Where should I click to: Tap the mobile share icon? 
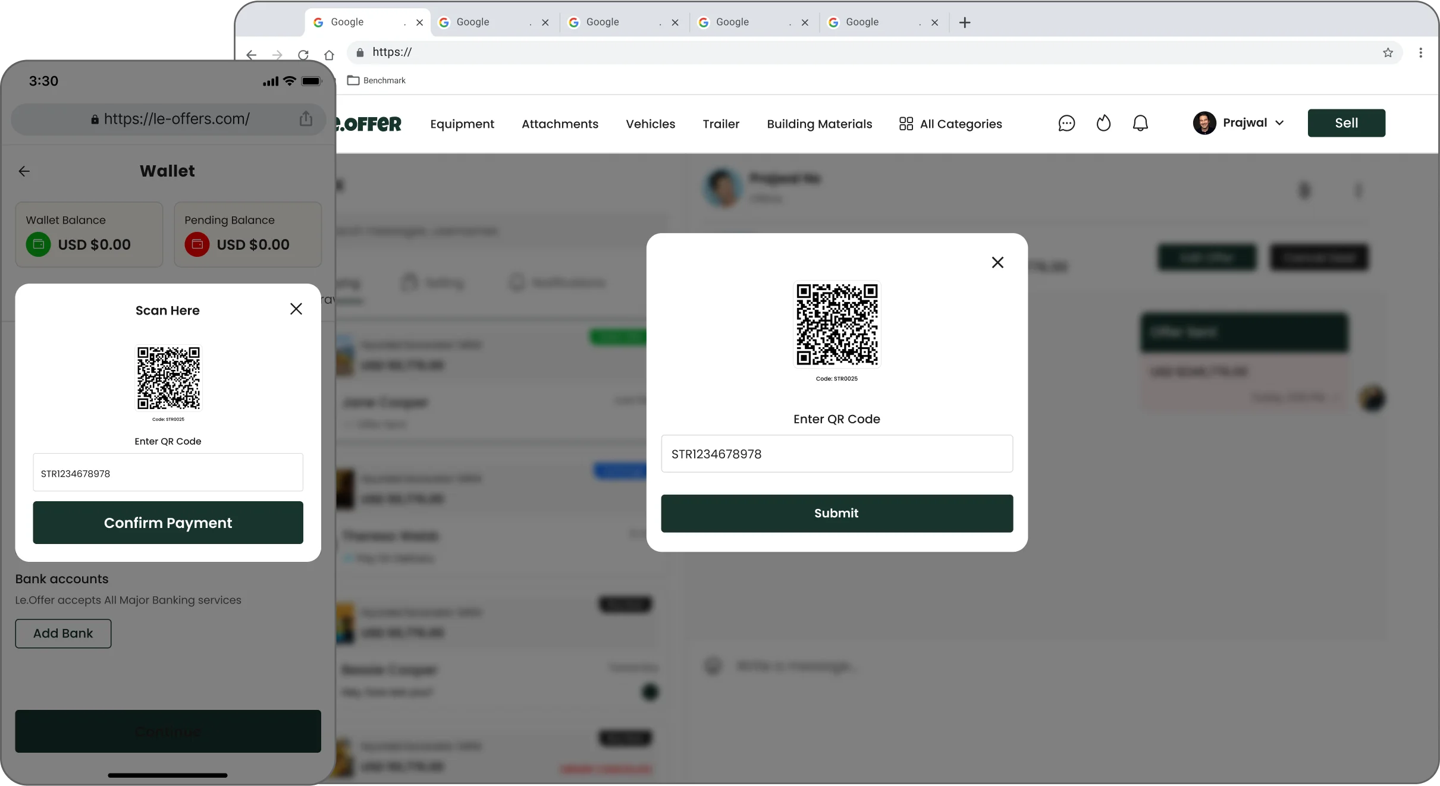coord(306,119)
